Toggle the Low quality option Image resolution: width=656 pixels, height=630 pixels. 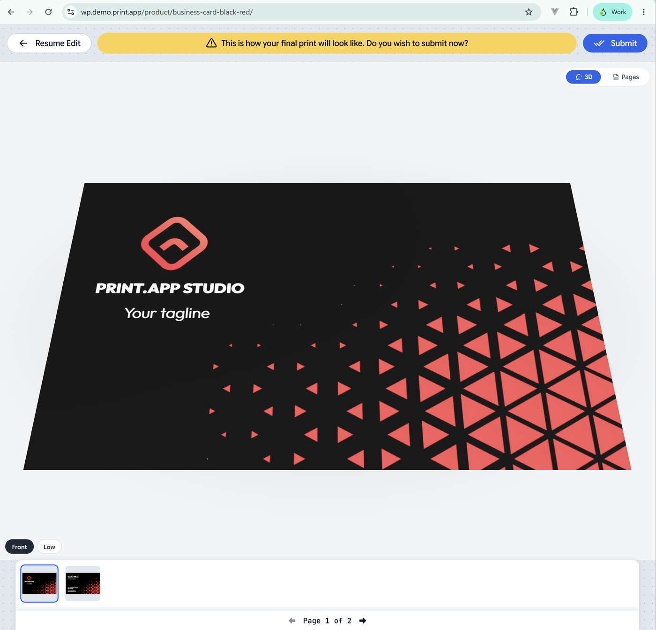click(49, 547)
